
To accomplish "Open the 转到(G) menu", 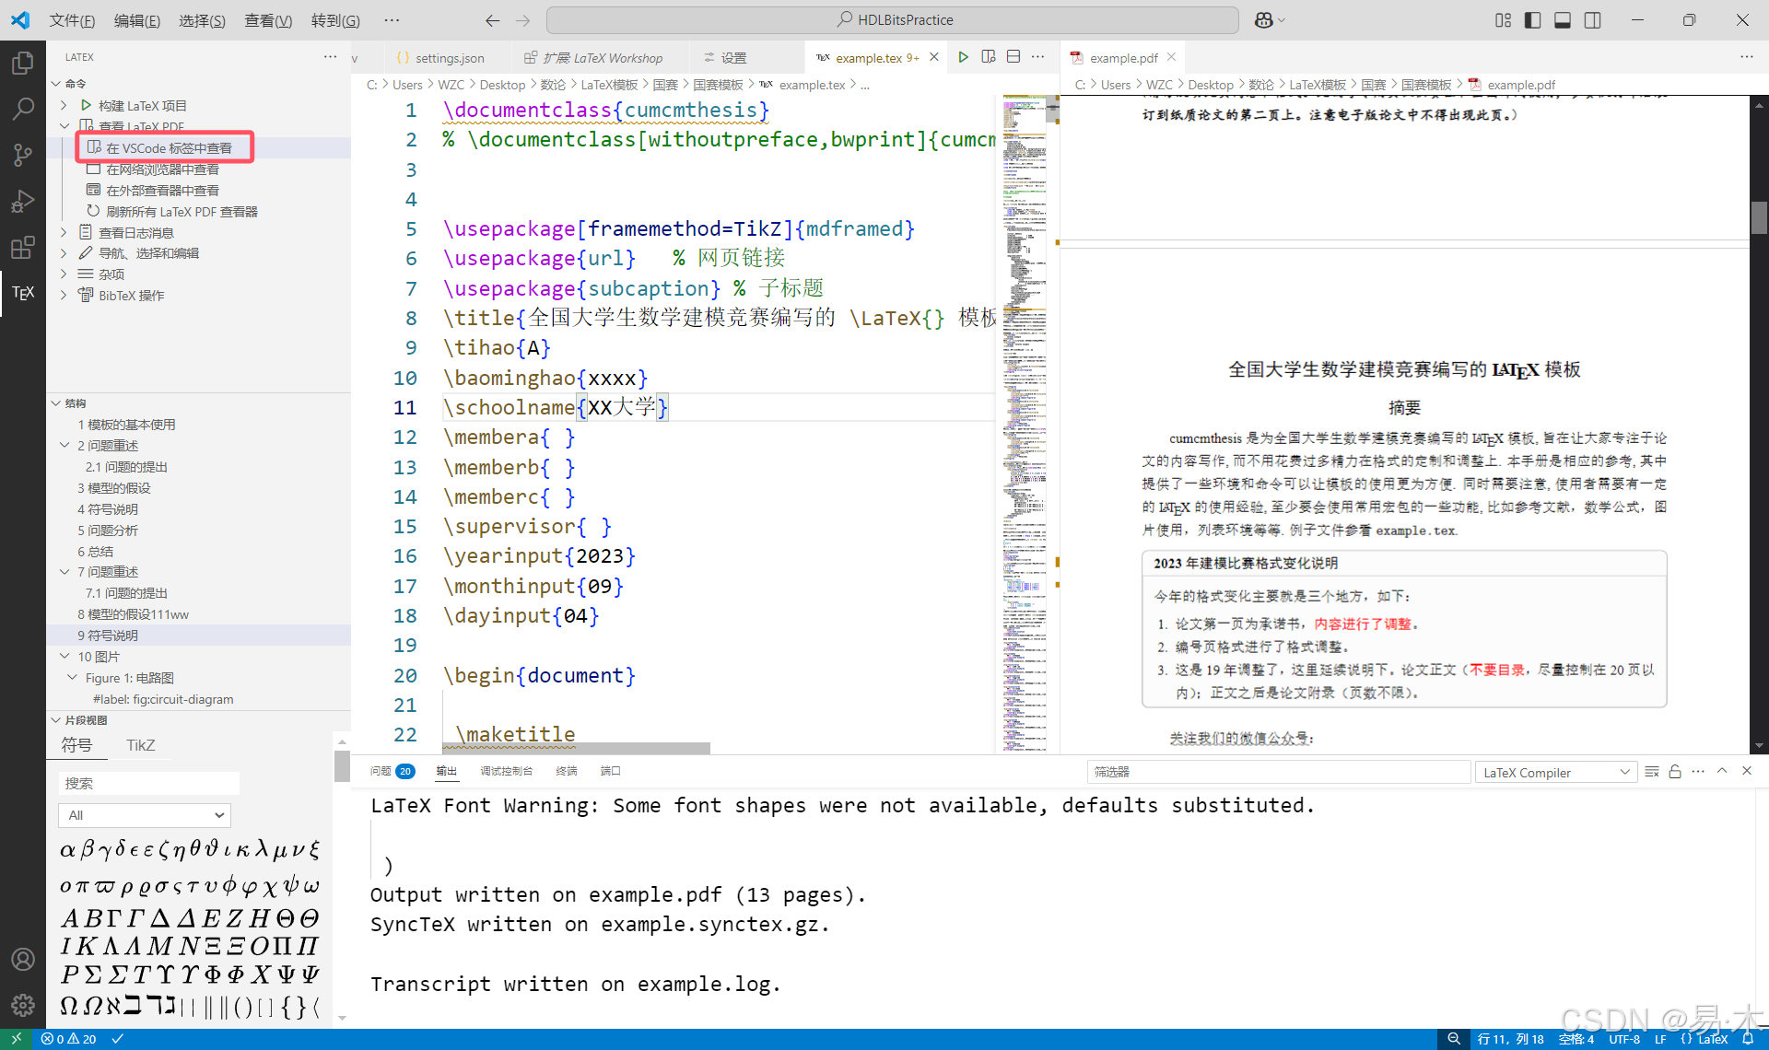I will (x=334, y=19).
